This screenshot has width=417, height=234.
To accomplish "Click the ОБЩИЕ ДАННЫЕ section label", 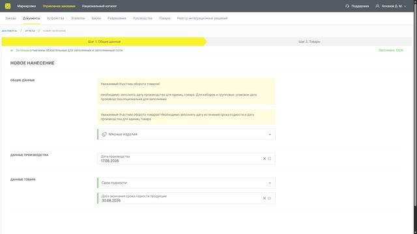I will 22,80.
